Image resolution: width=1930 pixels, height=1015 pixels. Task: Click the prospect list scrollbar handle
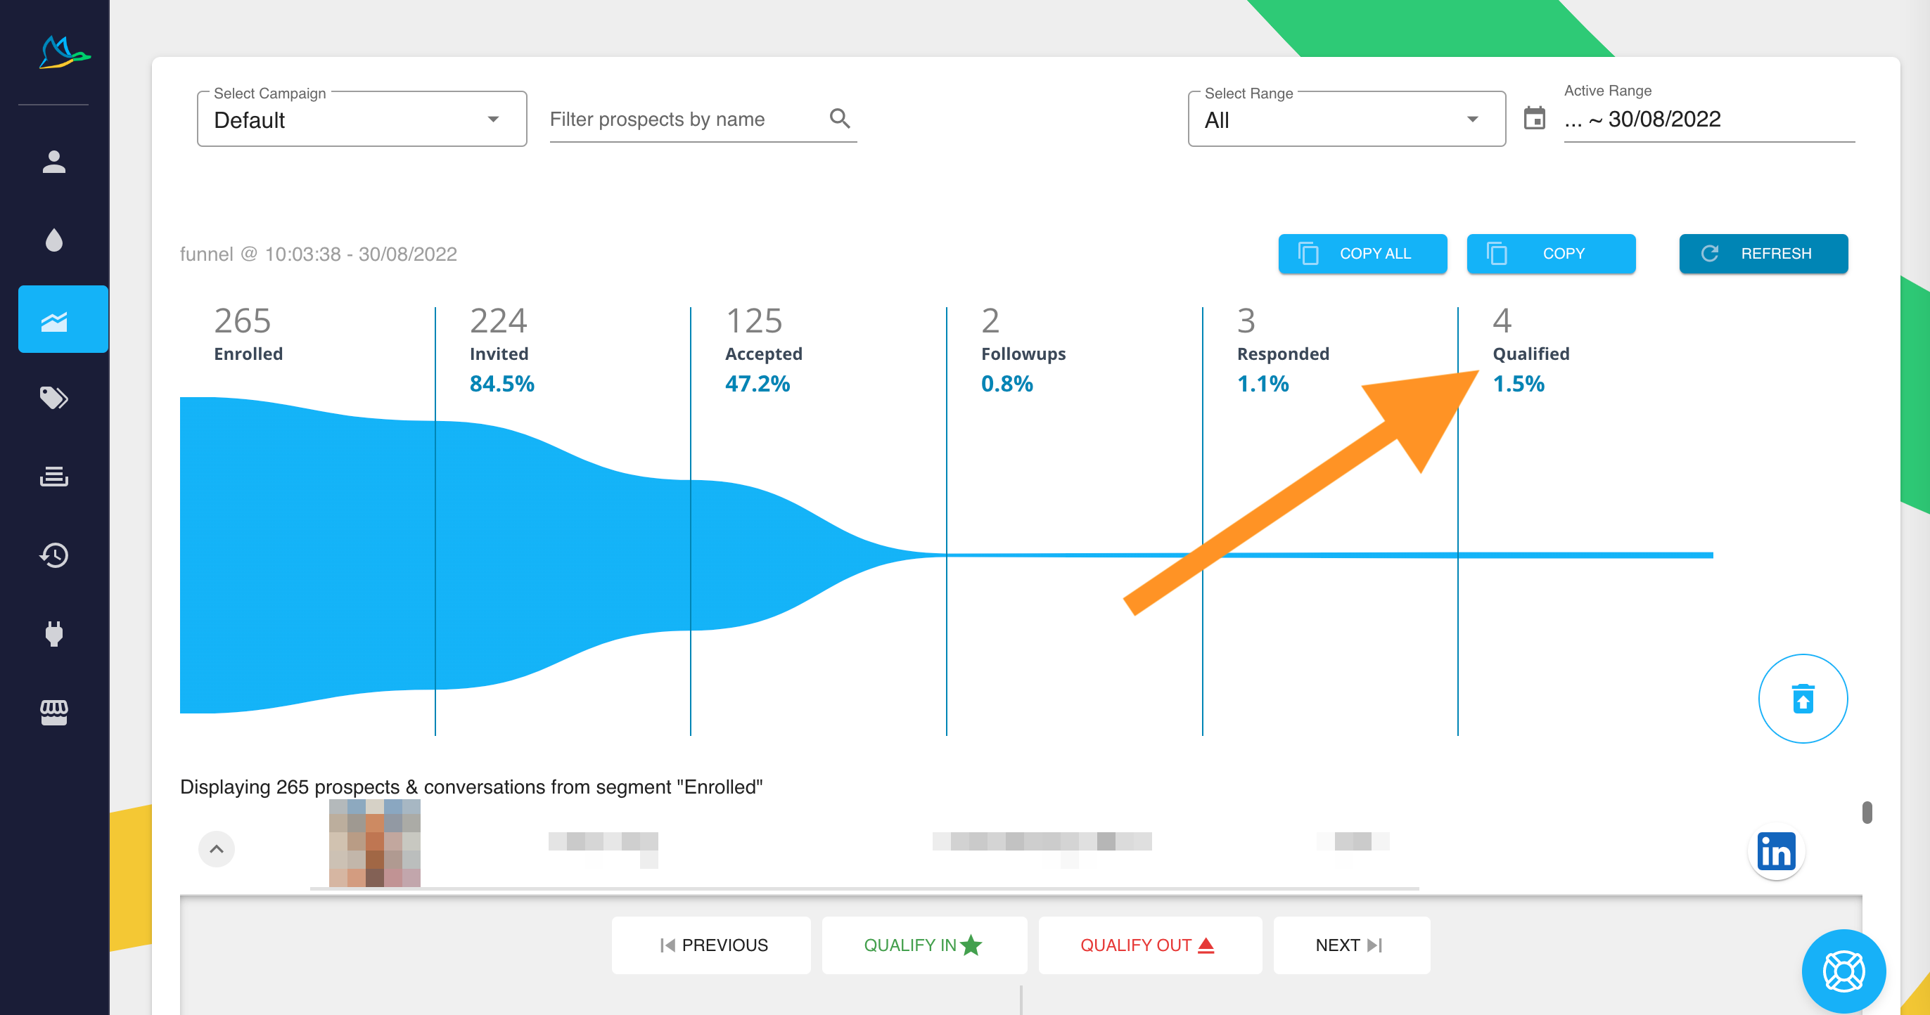(1866, 812)
